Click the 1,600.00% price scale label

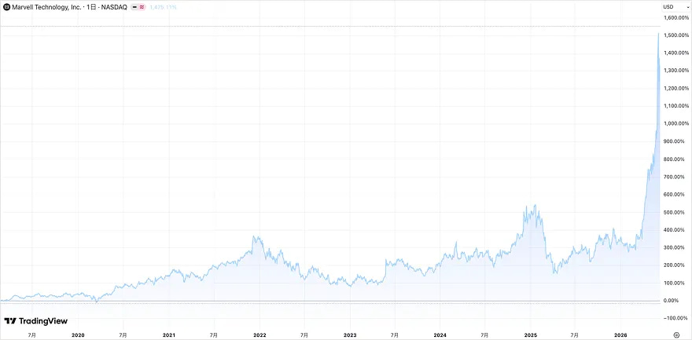coord(676,17)
